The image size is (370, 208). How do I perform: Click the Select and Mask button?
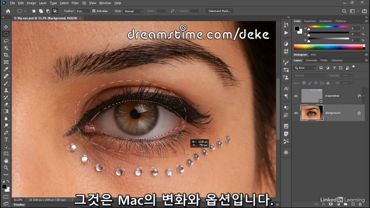[219, 11]
